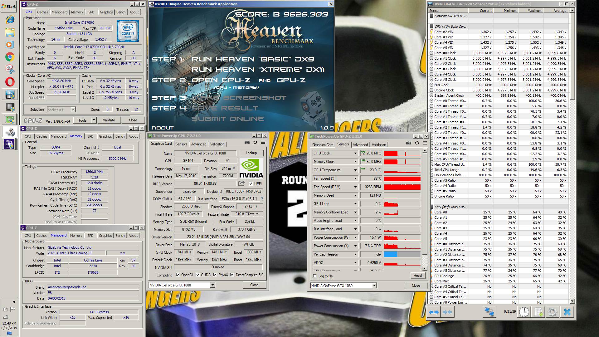This screenshot has height=337, width=599.
Task: Open SPD tab in top CPU-Z window
Action: 91,12
